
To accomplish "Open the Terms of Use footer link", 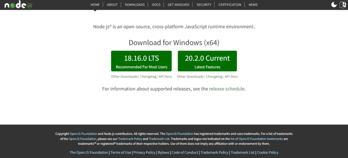I will point(121,153).
